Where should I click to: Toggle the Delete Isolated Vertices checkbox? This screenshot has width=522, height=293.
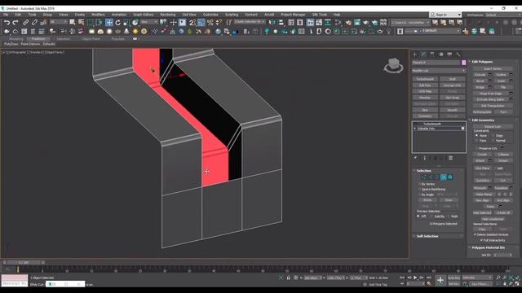475,234
